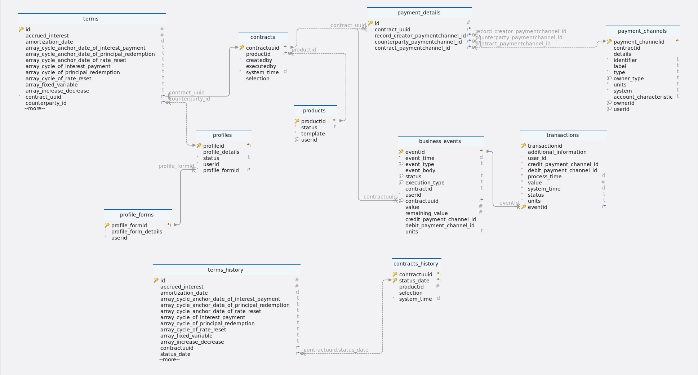Click the key icon beside contractuuid in contracts_history
The image size is (698, 375).
coord(395,274)
